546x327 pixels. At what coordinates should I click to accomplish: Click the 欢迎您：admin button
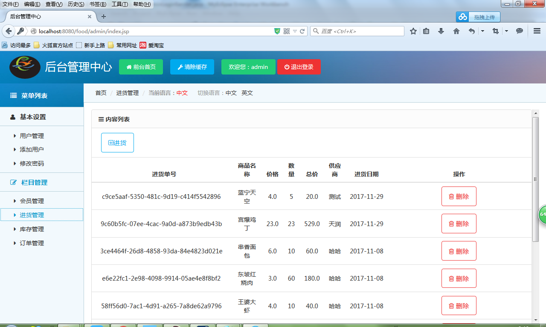(x=248, y=67)
